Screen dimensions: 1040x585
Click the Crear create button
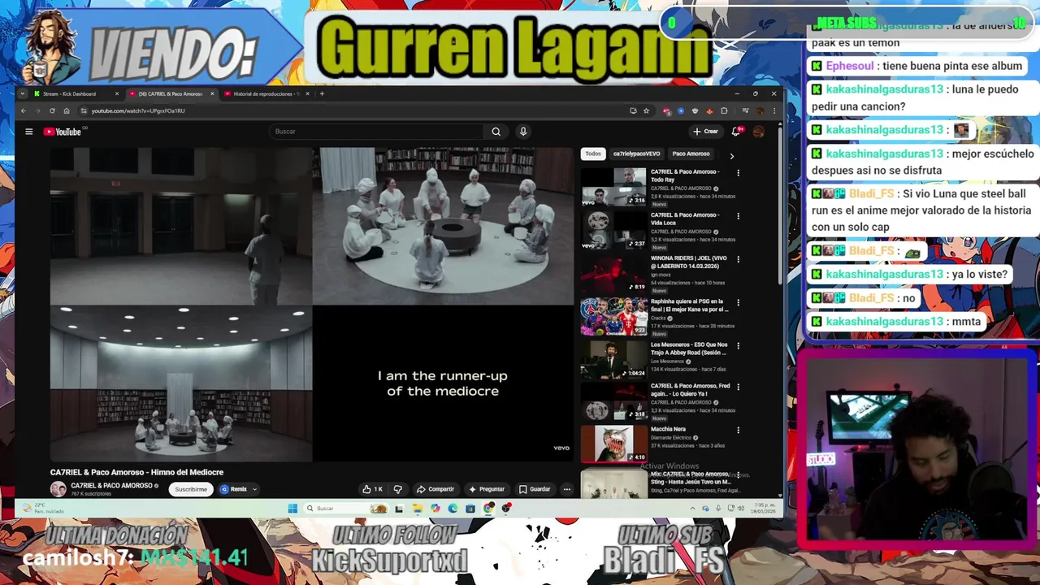pos(705,132)
